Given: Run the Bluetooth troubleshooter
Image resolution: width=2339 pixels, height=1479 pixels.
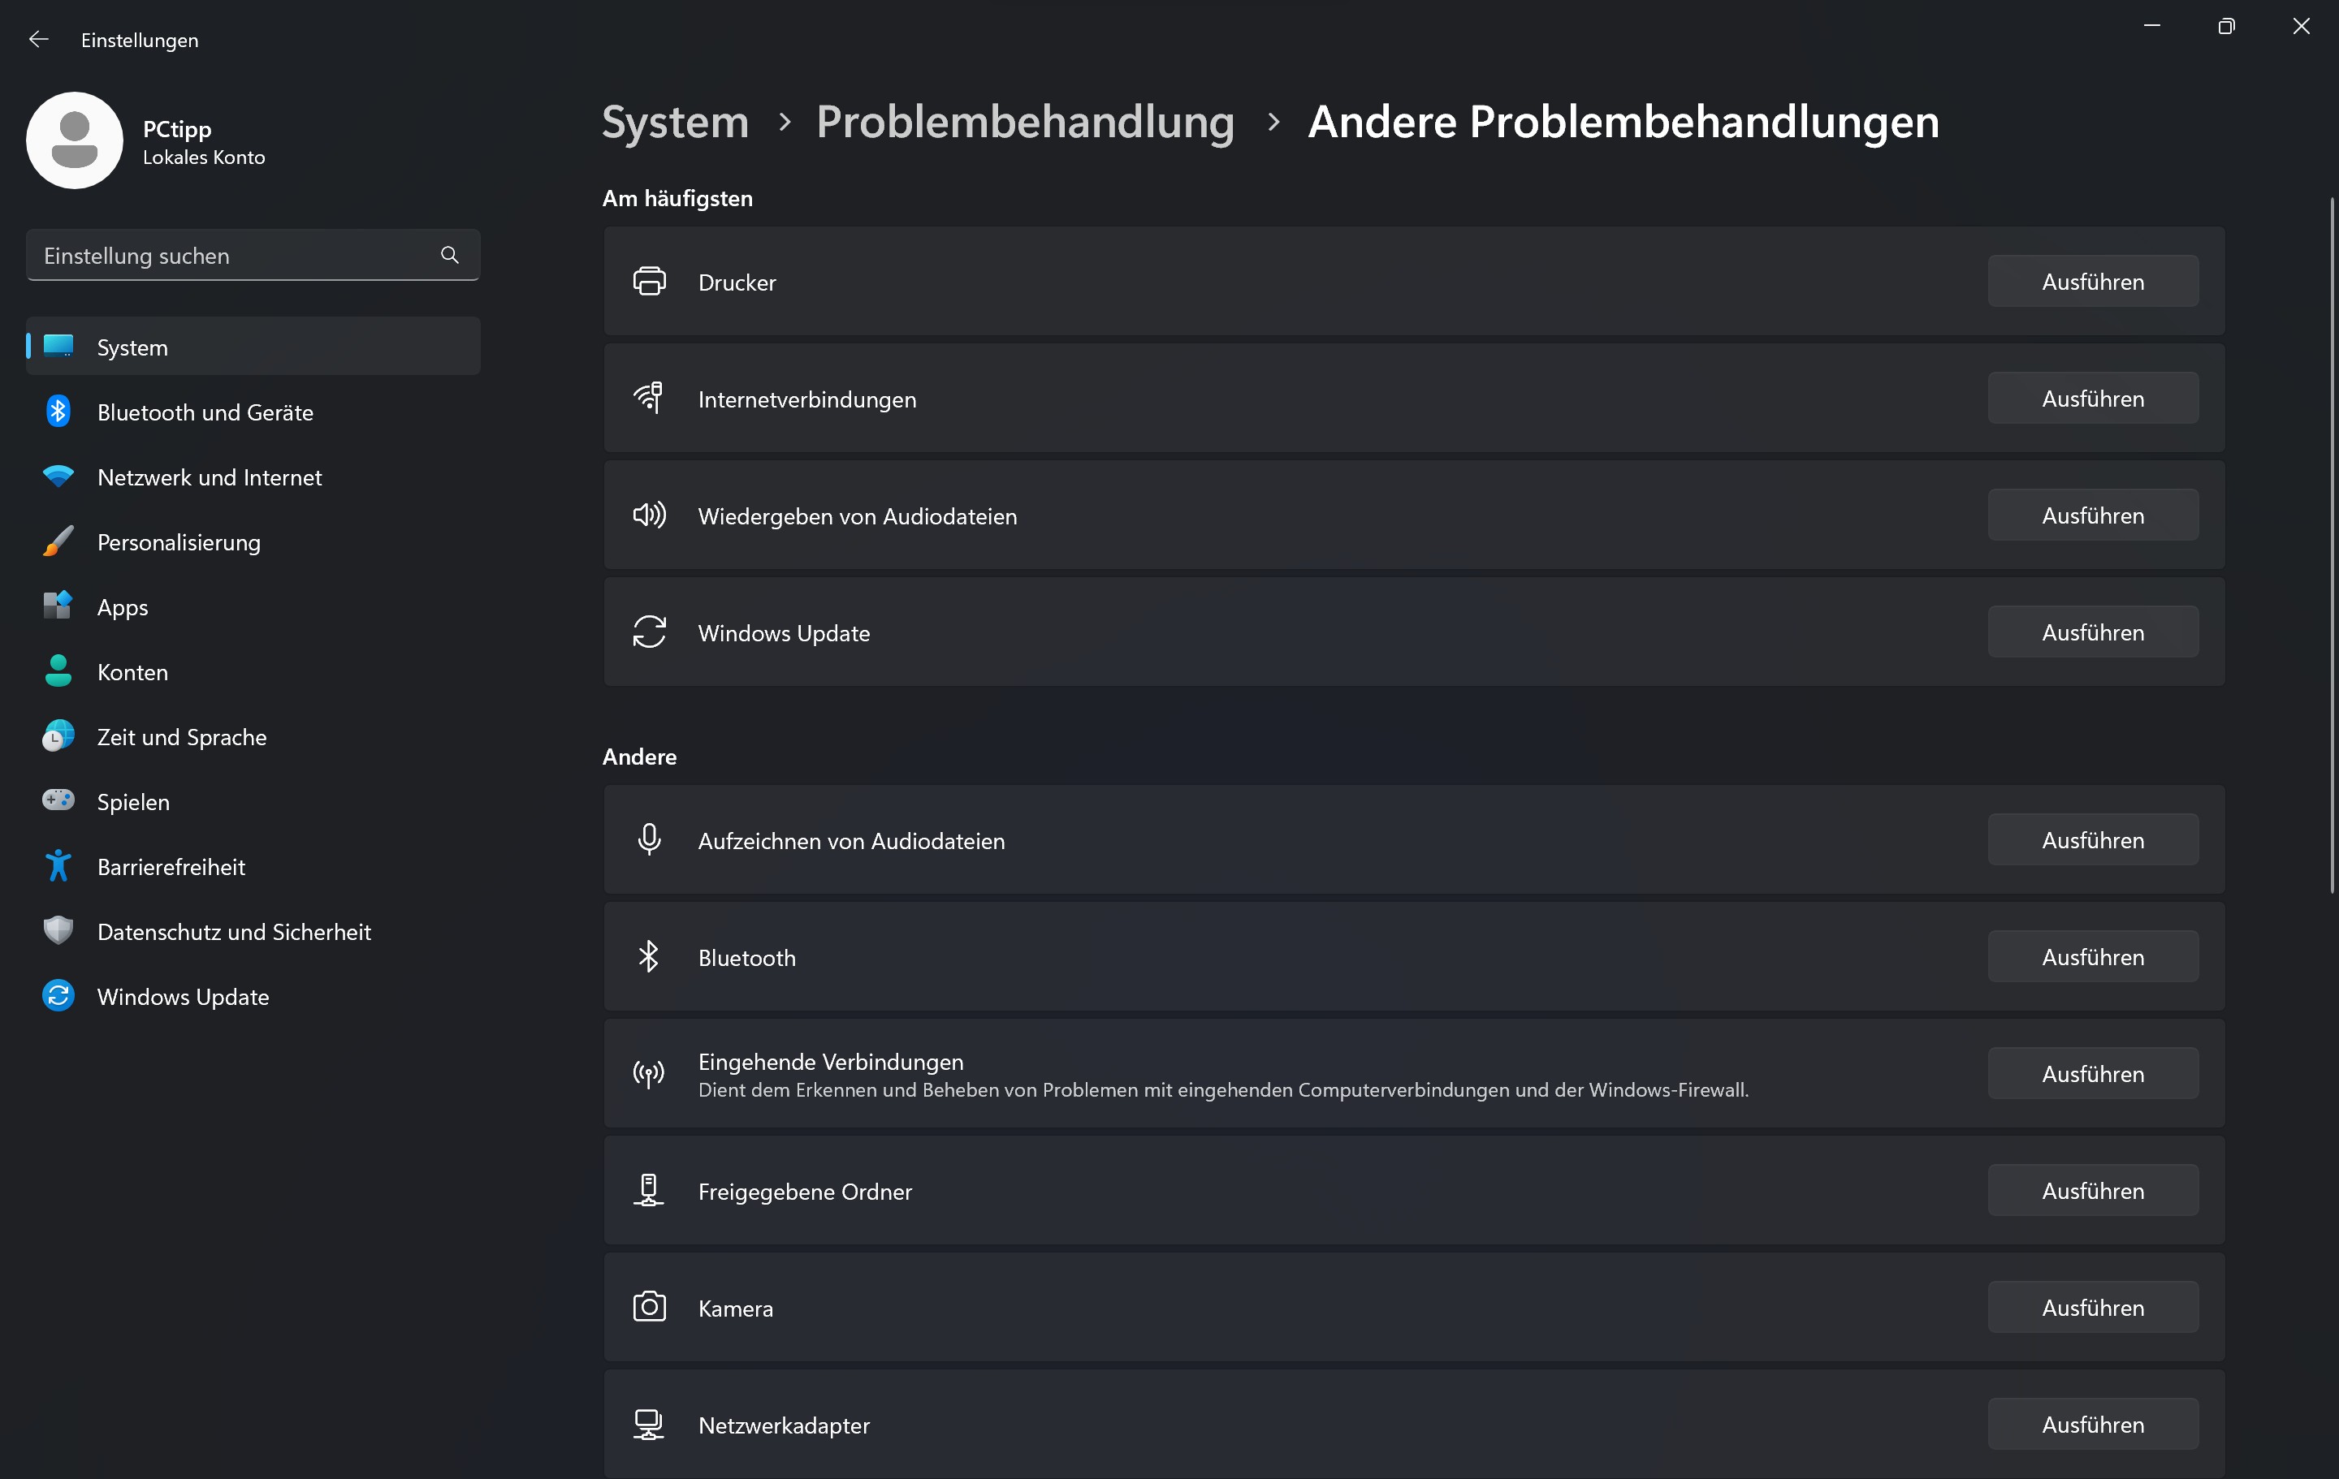Looking at the screenshot, I should click(2092, 956).
